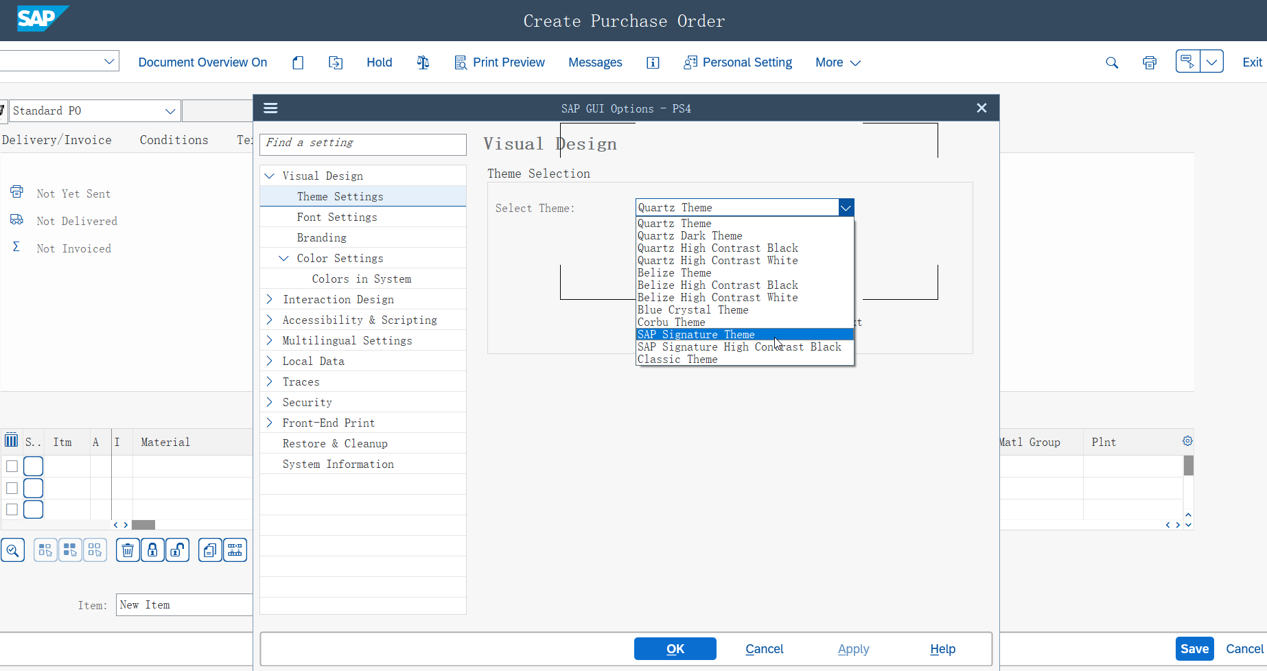This screenshot has width=1267, height=671.
Task: Tick the third item row checkbox
Action: click(x=12, y=509)
